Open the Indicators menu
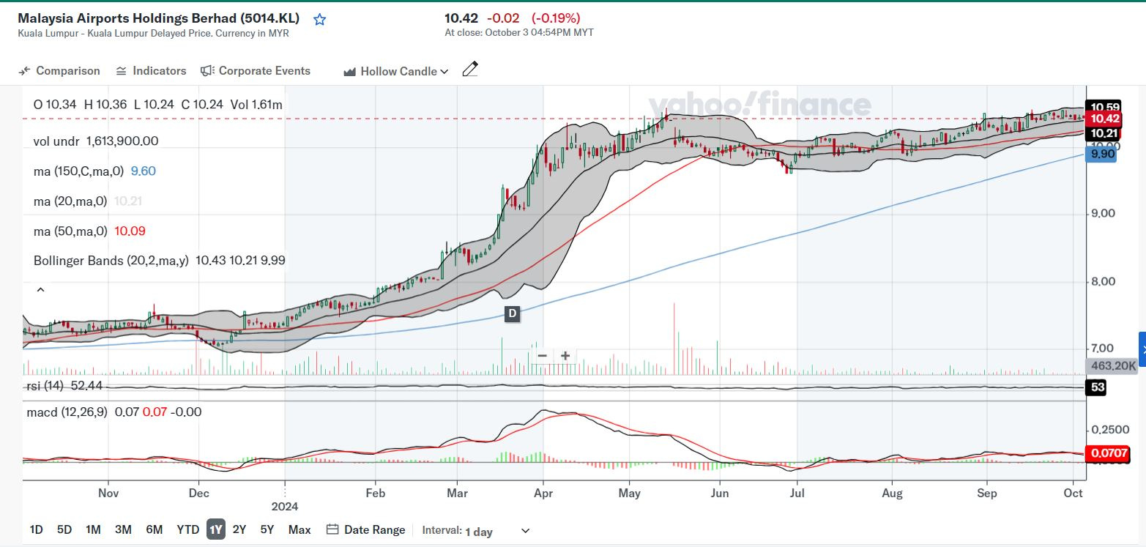The width and height of the screenshot is (1146, 547). tap(151, 71)
